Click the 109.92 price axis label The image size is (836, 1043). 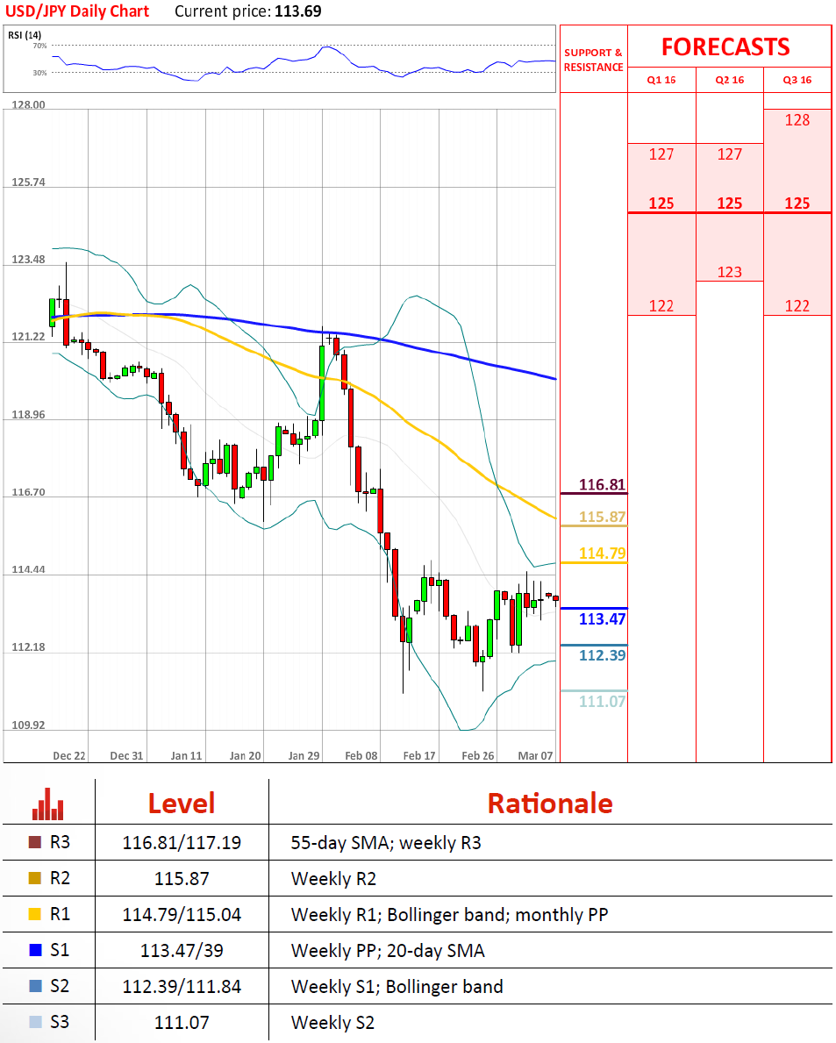29,725
